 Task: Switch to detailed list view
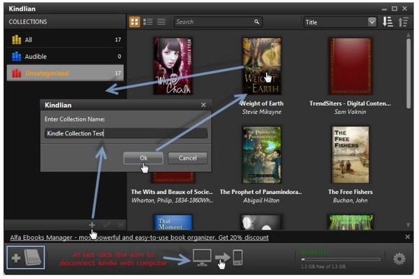pos(148,22)
